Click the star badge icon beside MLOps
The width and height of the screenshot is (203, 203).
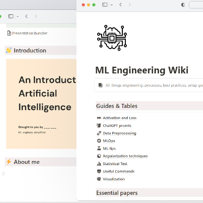(x=99, y=141)
